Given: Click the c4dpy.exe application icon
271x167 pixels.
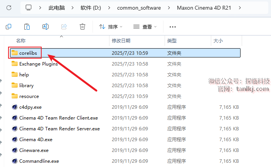Looking at the screenshot, I should [15, 107].
